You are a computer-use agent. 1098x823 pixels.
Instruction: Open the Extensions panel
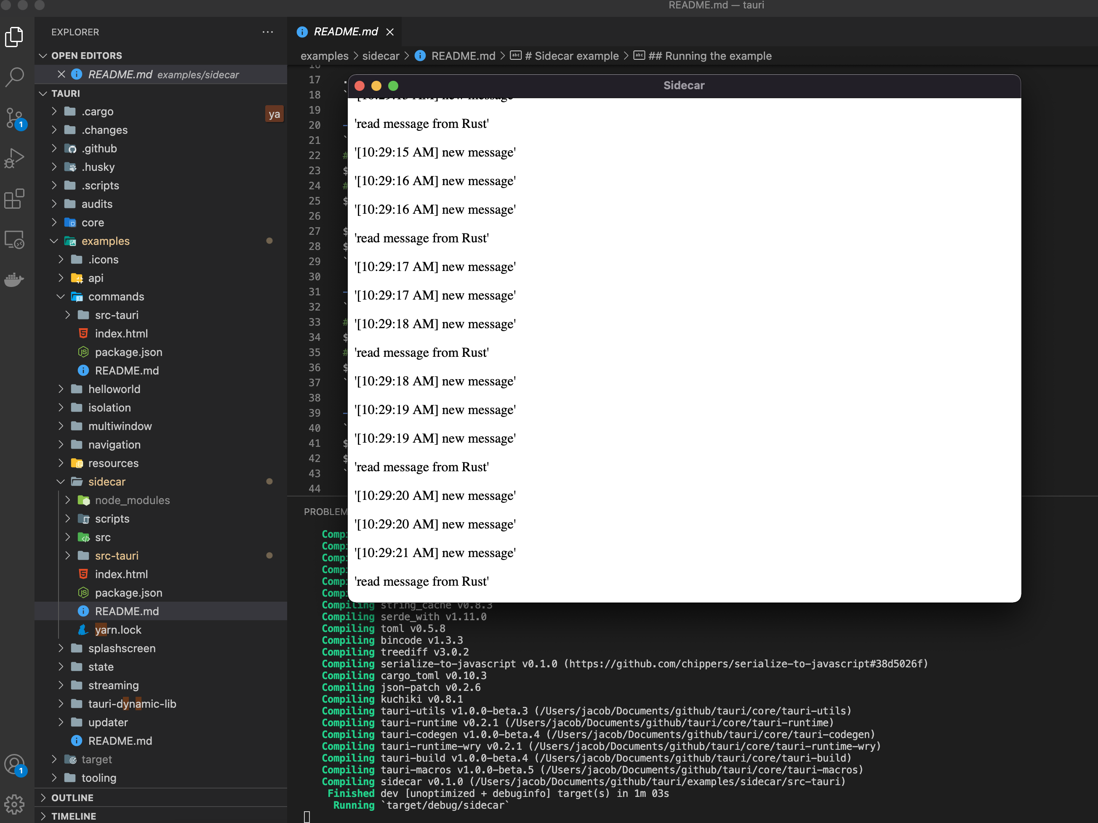click(14, 199)
